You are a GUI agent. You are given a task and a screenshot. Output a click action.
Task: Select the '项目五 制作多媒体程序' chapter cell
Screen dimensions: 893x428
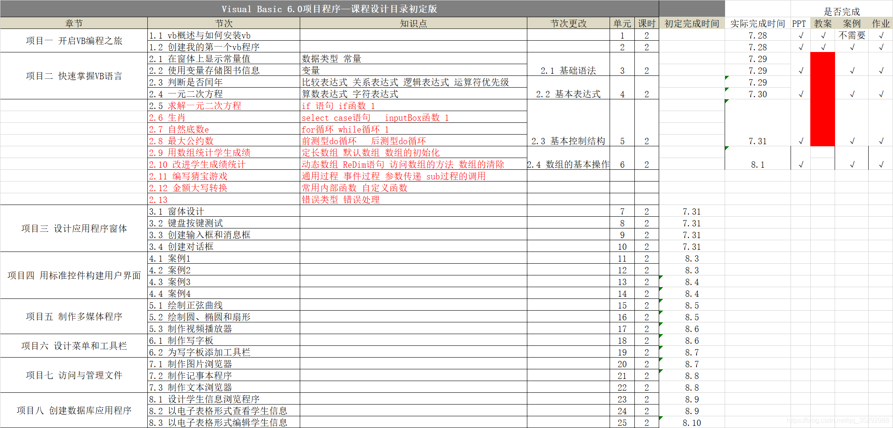click(x=74, y=316)
